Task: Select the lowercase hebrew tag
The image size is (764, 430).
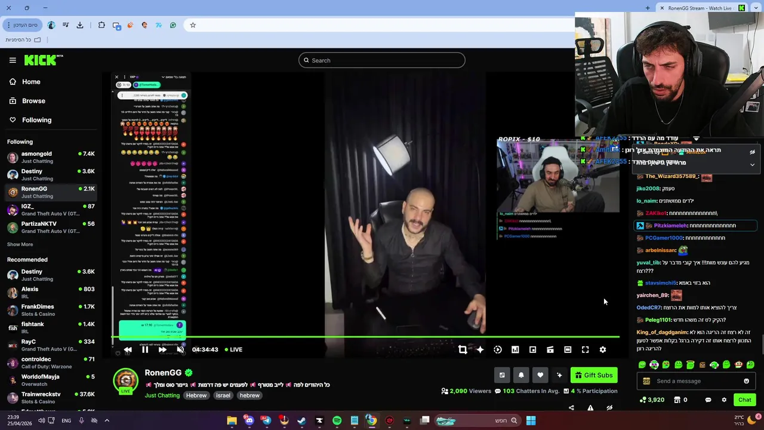Action: (249, 395)
